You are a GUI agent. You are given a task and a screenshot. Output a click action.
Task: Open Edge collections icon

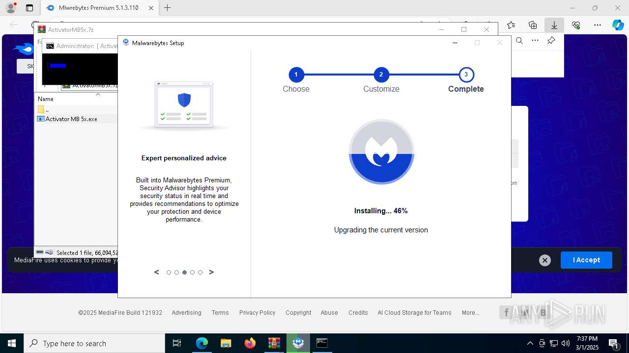[533, 25]
